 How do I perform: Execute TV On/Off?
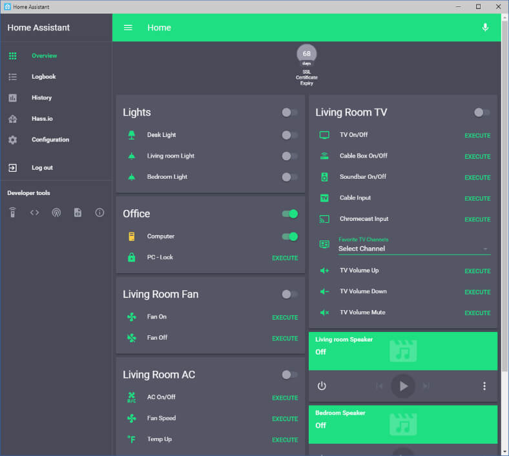pyautogui.click(x=477, y=136)
